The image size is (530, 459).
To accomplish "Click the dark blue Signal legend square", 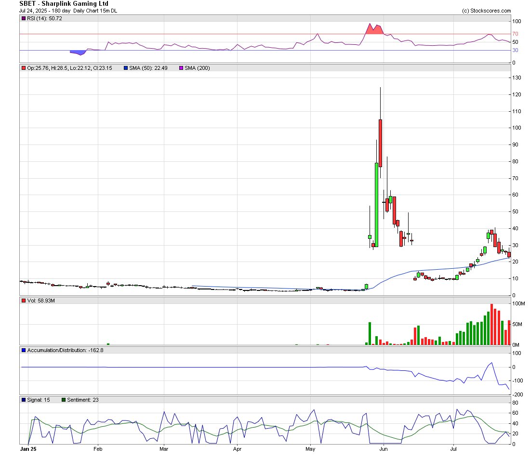I will pos(24,400).
